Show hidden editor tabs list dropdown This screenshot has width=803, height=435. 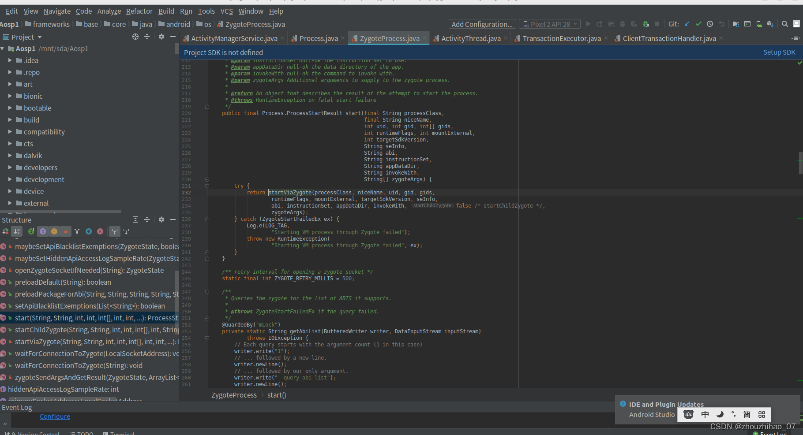[795, 38]
